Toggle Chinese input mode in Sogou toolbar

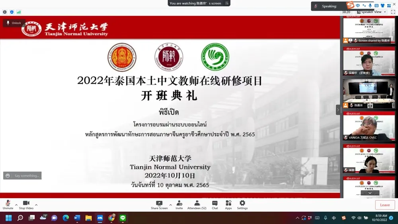pos(358,5)
